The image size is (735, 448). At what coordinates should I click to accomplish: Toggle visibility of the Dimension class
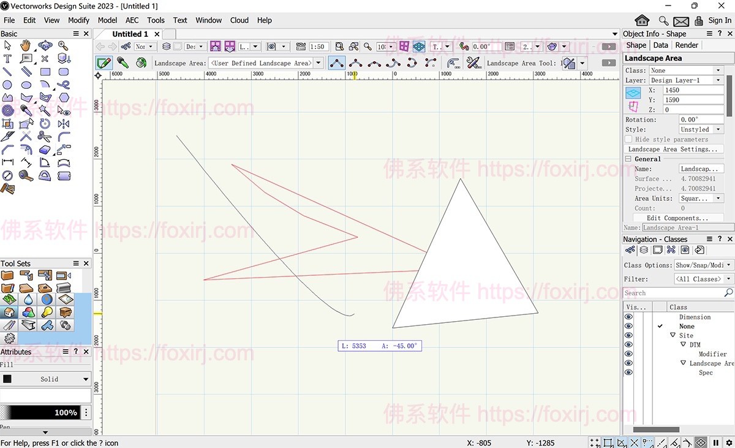tap(628, 317)
